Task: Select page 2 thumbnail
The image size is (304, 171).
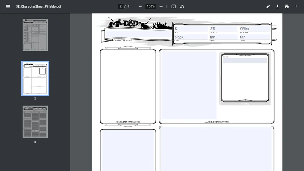Action: (x=35, y=78)
